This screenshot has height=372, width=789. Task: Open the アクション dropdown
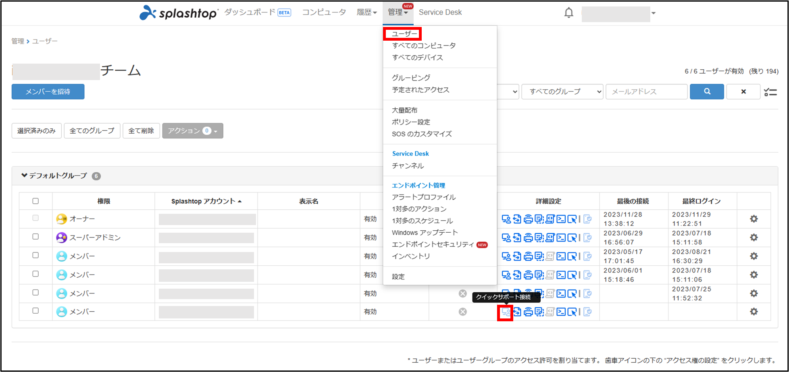192,130
